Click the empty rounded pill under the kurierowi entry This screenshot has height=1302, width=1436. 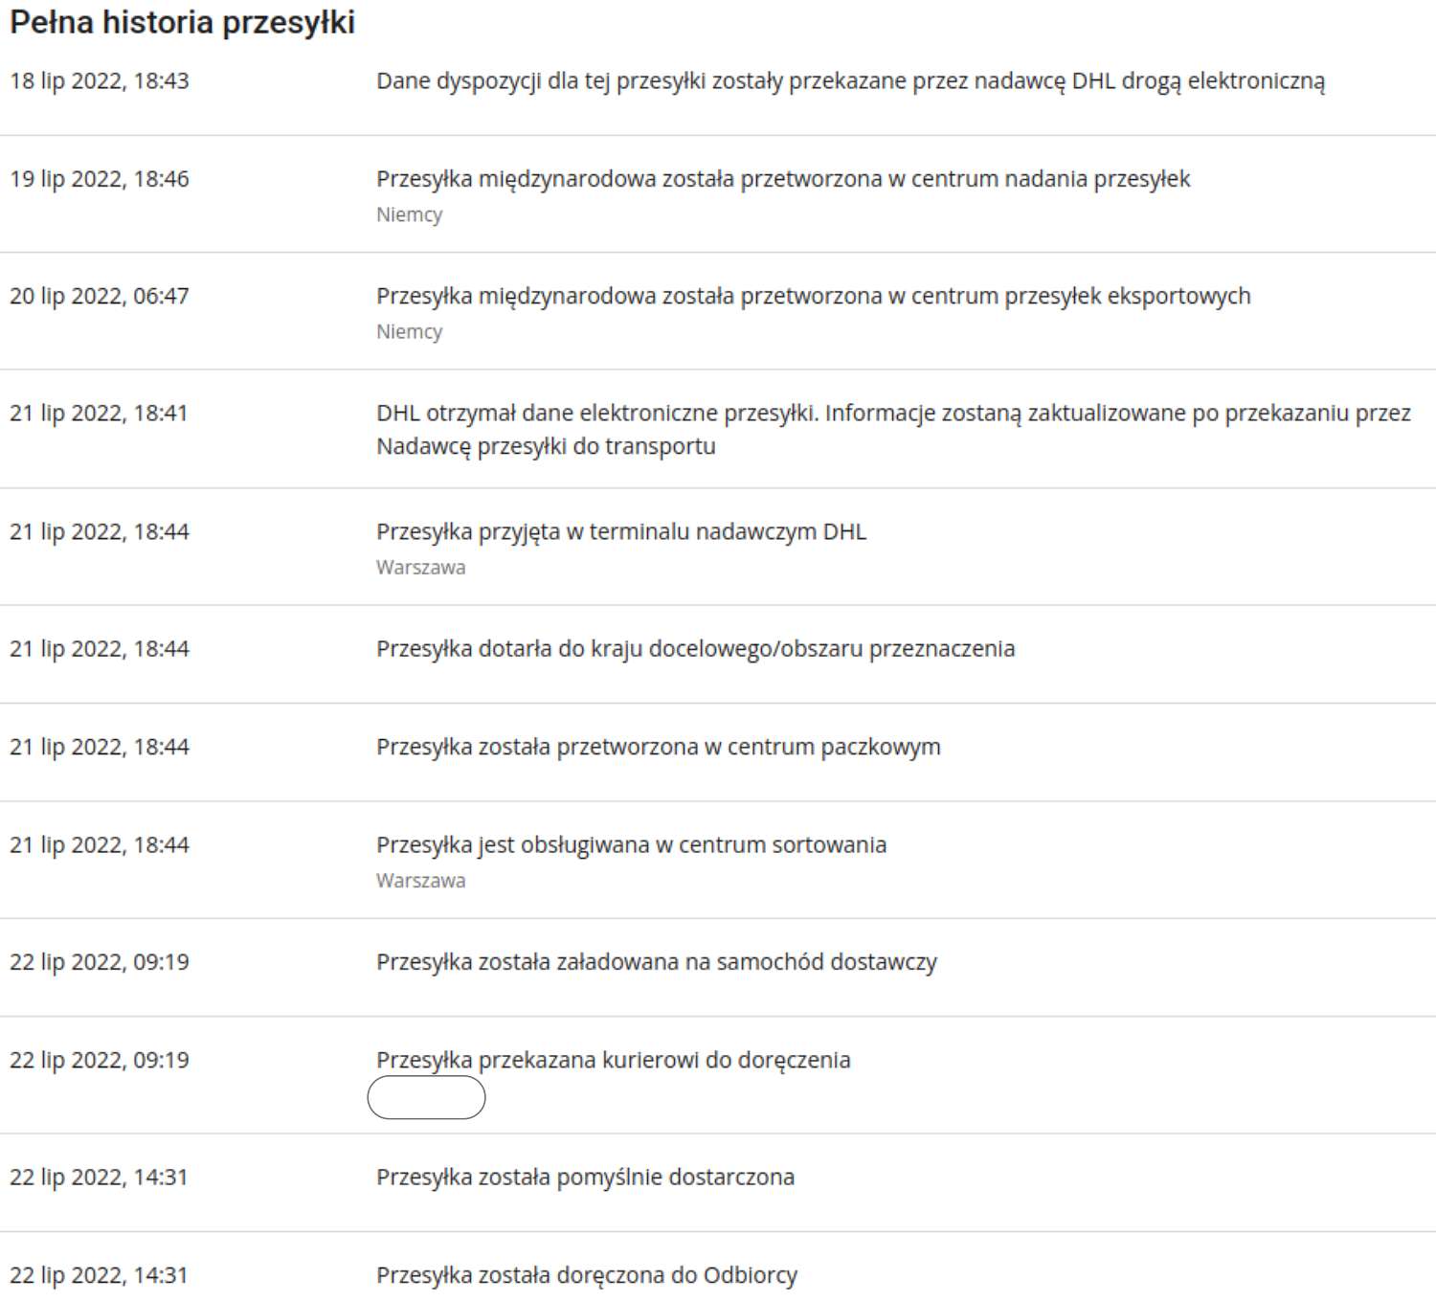[x=427, y=1097]
